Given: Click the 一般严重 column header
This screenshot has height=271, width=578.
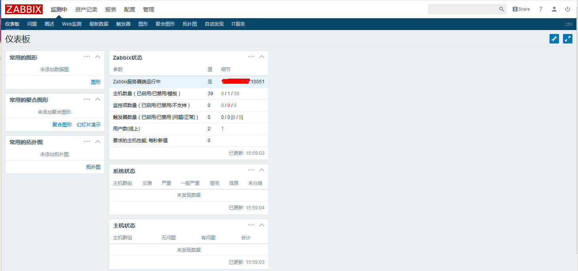Looking at the screenshot, I should pyautogui.click(x=190, y=183).
